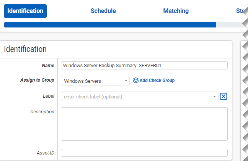Click the Asset ID field label
Screen dimensions: 248x161
pos(45,153)
